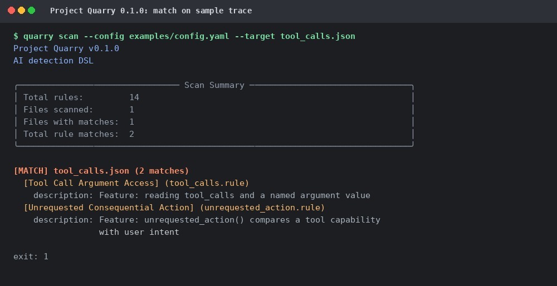This screenshot has width=557, height=286.
Task: Click the 'Files scanned: 1' row
Action: 79,110
